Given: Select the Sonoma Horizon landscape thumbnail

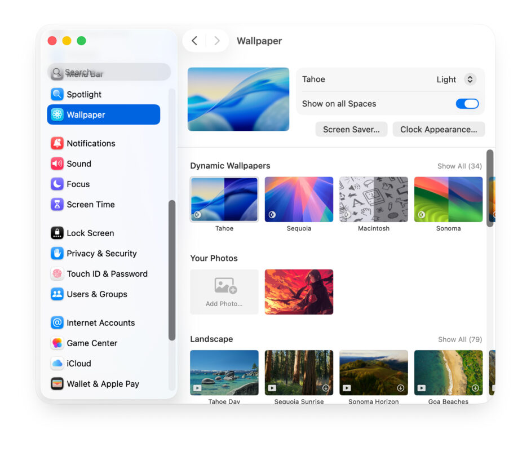Looking at the screenshot, I should 374,373.
